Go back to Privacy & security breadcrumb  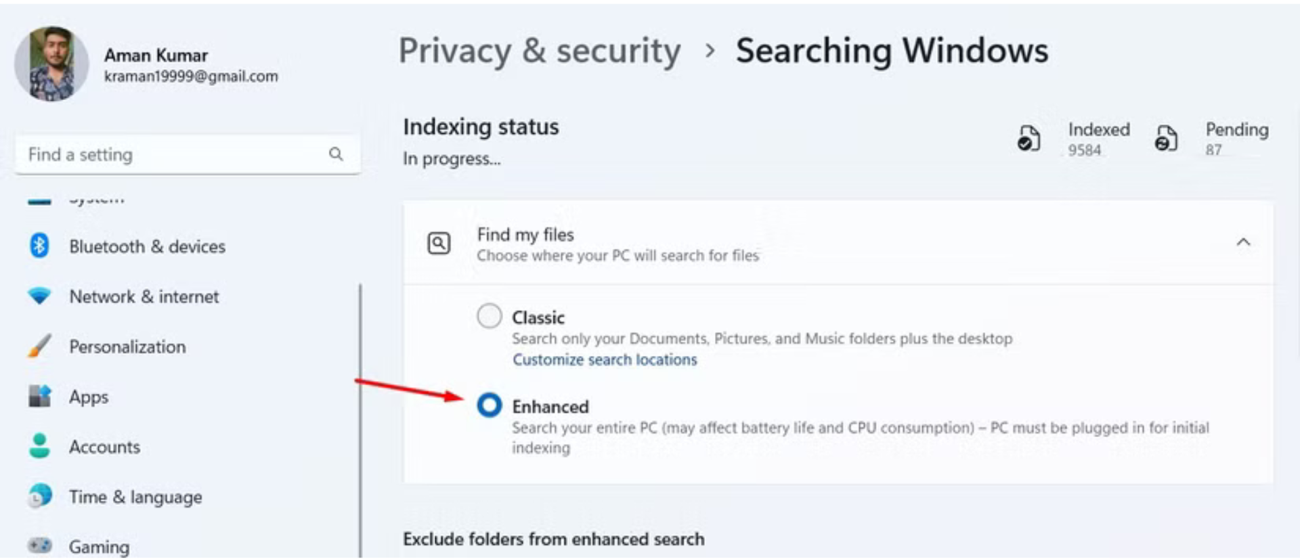pos(540,51)
